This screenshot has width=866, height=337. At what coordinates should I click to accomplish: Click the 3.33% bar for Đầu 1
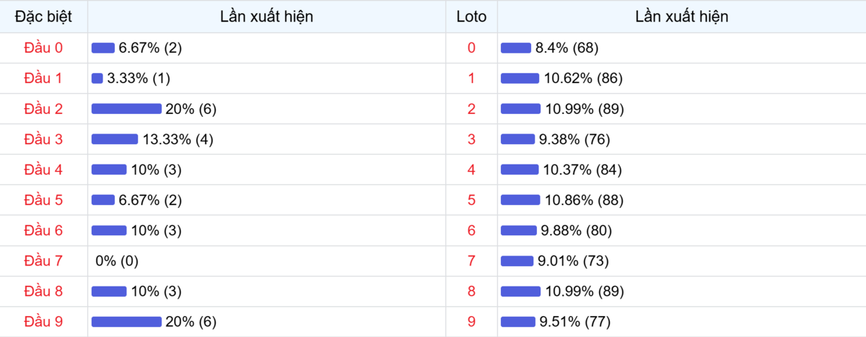tap(97, 78)
